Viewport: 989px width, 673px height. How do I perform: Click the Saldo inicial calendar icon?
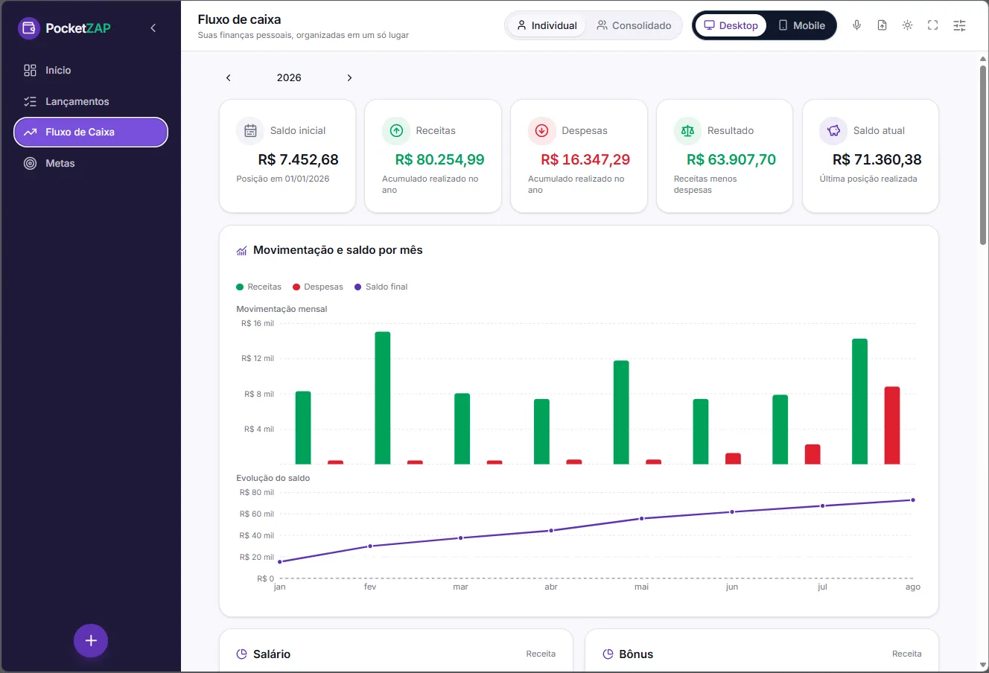(x=250, y=131)
